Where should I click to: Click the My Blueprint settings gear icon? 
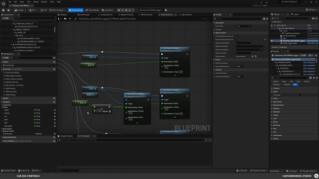point(54,58)
